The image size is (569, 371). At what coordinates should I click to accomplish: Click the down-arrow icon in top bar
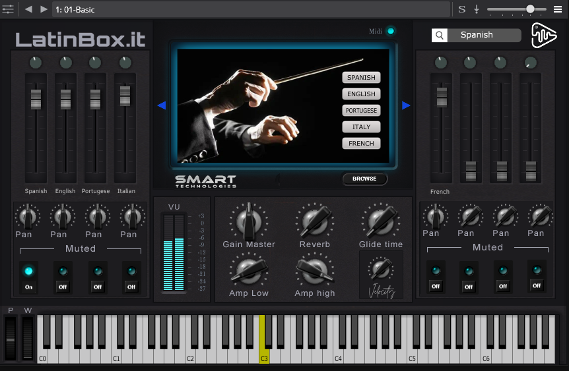[x=477, y=9]
